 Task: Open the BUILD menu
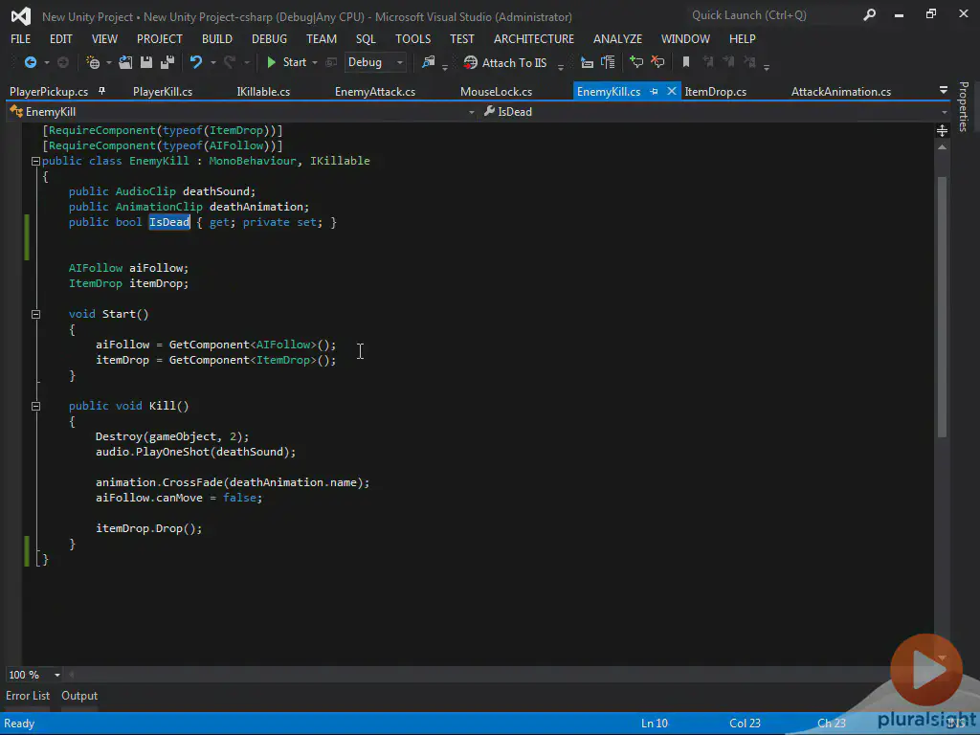coord(217,38)
